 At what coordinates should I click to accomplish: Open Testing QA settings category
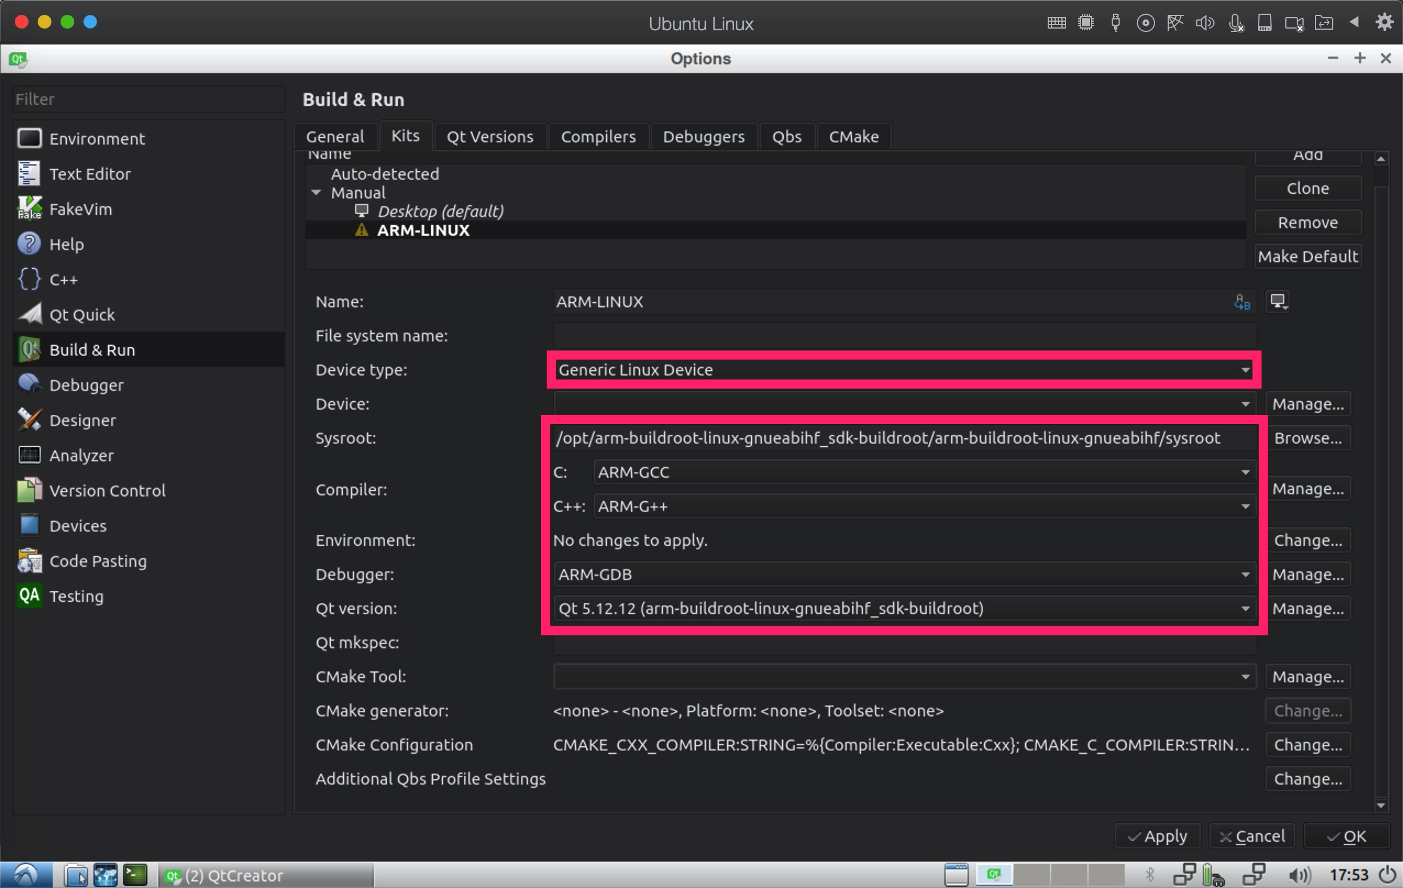(149, 596)
